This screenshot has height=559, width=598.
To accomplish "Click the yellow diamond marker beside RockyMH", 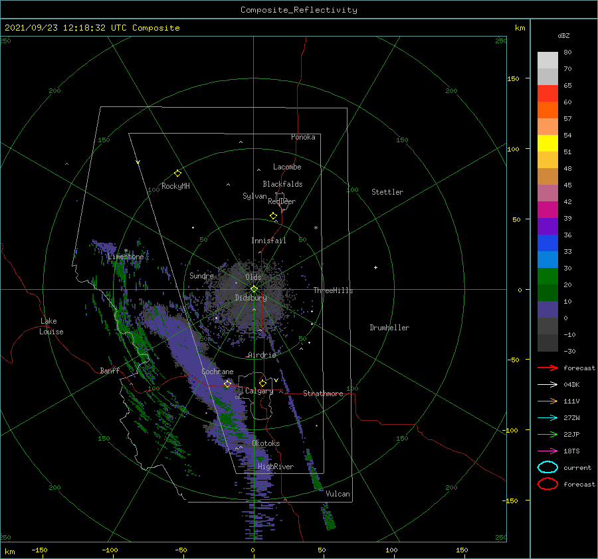I will 177,173.
